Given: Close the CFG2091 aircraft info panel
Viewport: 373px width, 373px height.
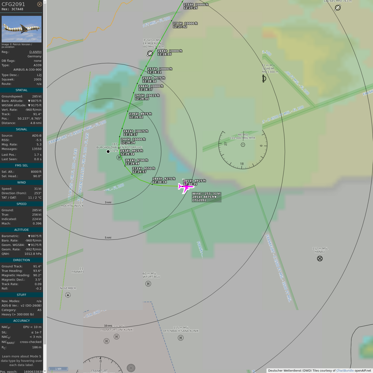Looking at the screenshot, I should coord(39,4).
